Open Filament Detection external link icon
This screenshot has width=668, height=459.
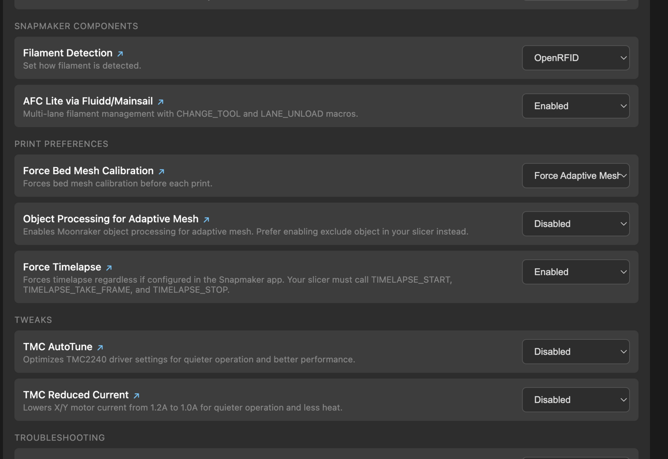[x=120, y=54]
